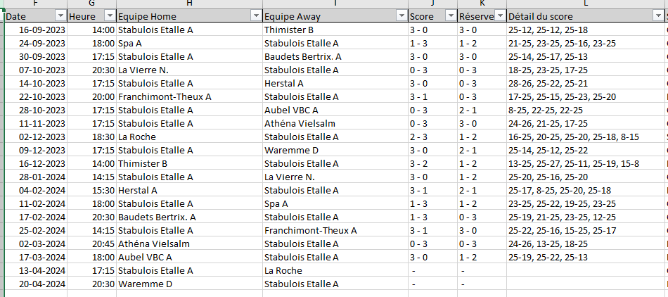Expand the Equipe Home filter arrow
The image size is (668, 297).
(x=256, y=16)
